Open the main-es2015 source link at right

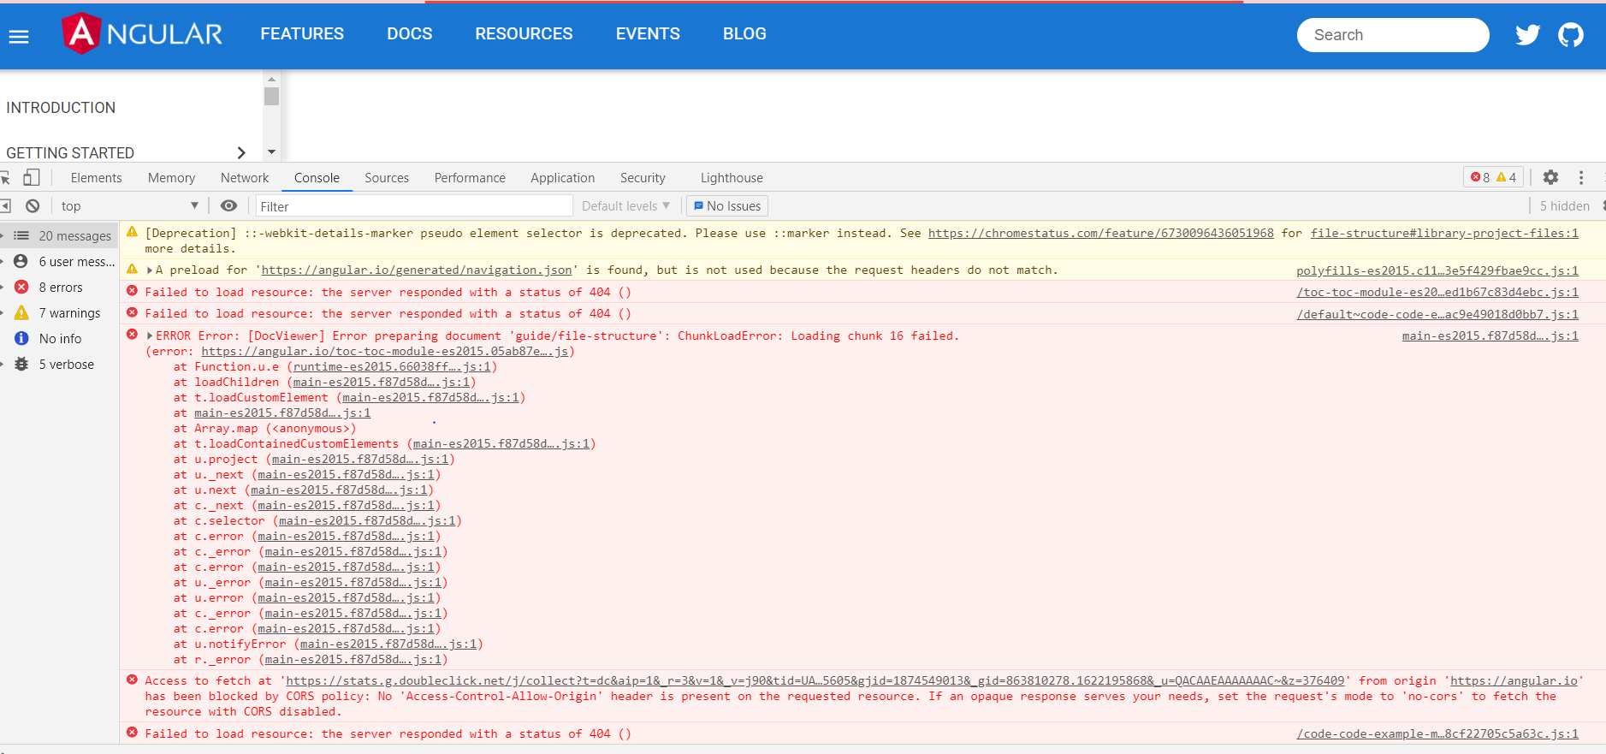pos(1490,335)
